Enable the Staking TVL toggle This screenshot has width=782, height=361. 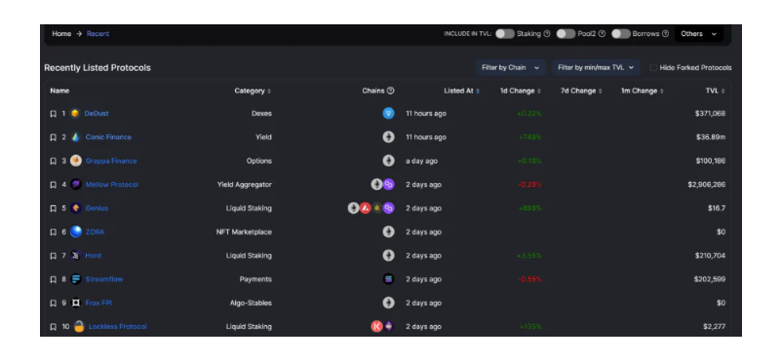click(505, 34)
